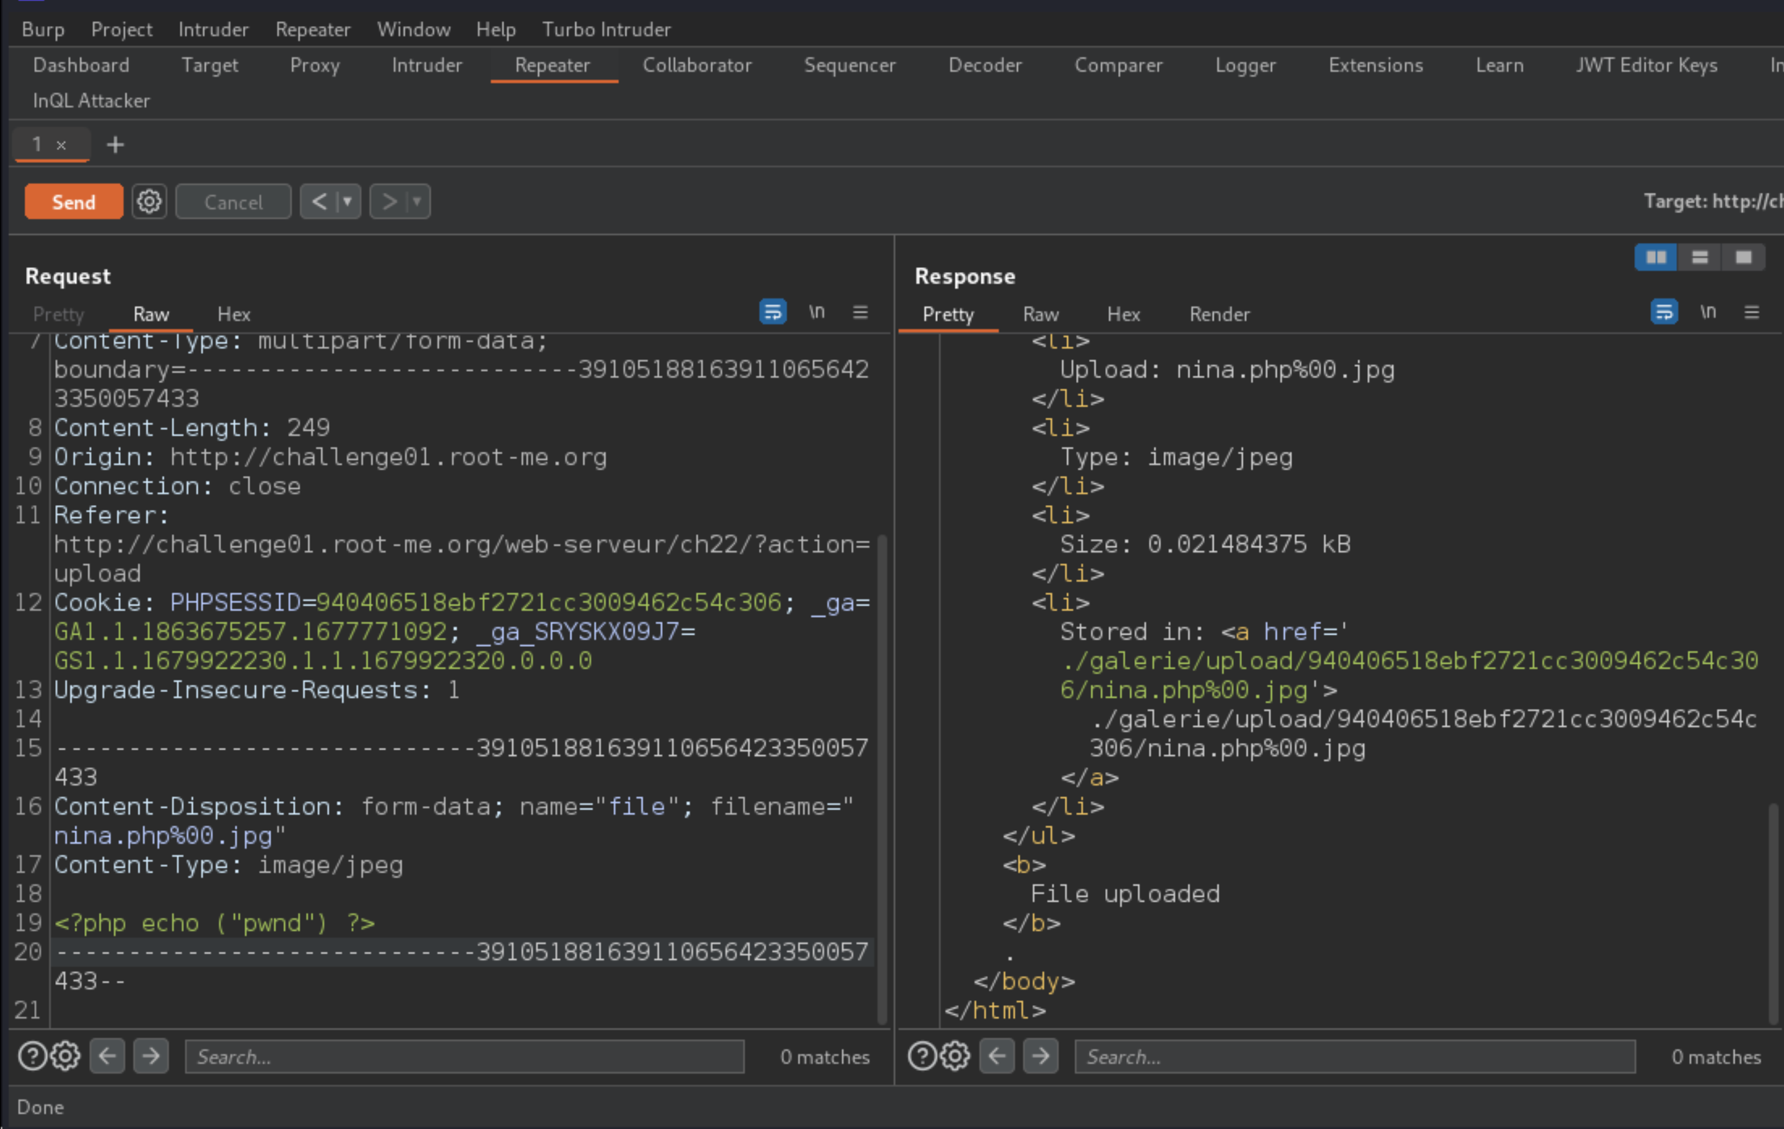
Task: Switch Response view to Render
Action: coord(1220,314)
